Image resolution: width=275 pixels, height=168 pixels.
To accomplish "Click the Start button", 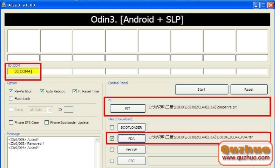I will click(x=201, y=89).
